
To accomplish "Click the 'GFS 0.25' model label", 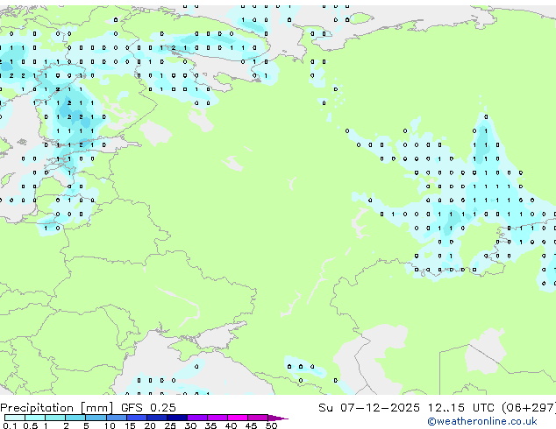I will (148, 408).
